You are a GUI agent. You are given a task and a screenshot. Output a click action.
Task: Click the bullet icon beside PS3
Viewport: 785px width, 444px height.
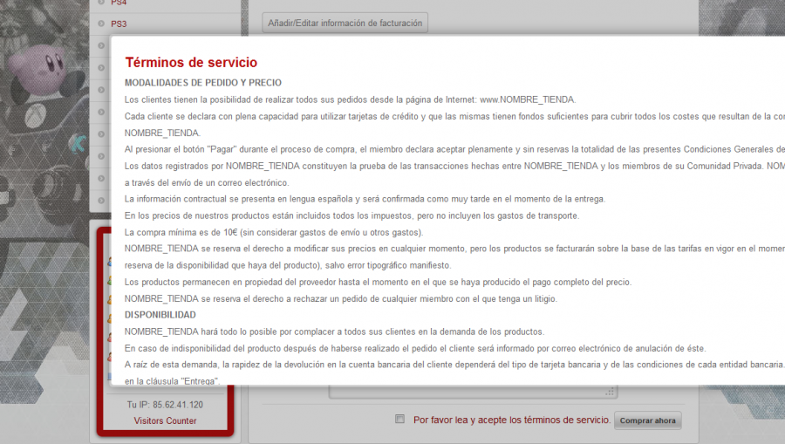101,24
